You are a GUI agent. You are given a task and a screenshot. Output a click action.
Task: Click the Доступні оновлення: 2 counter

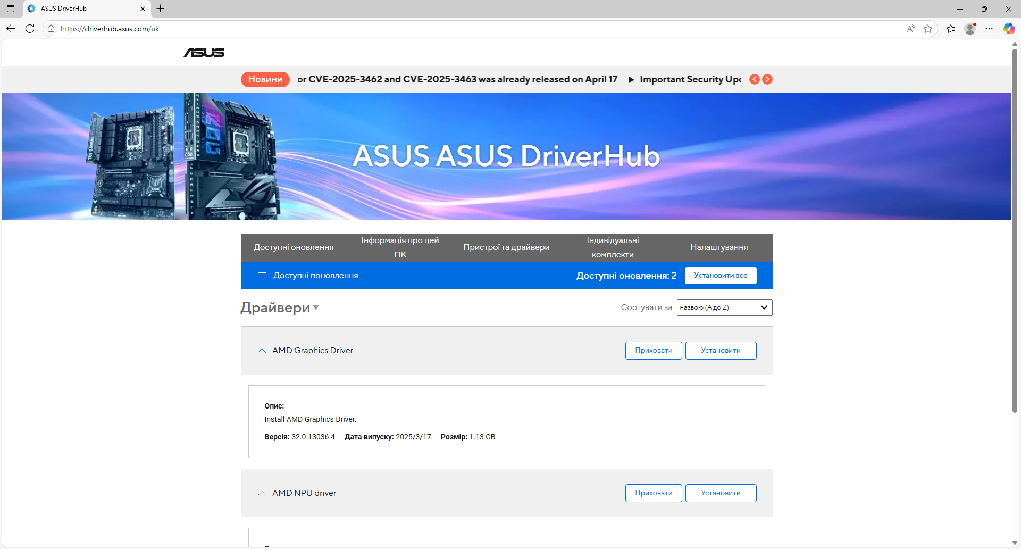click(626, 276)
